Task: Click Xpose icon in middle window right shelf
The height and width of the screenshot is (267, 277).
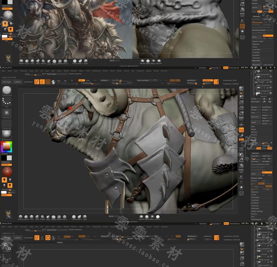Action: pyautogui.click(x=241, y=193)
